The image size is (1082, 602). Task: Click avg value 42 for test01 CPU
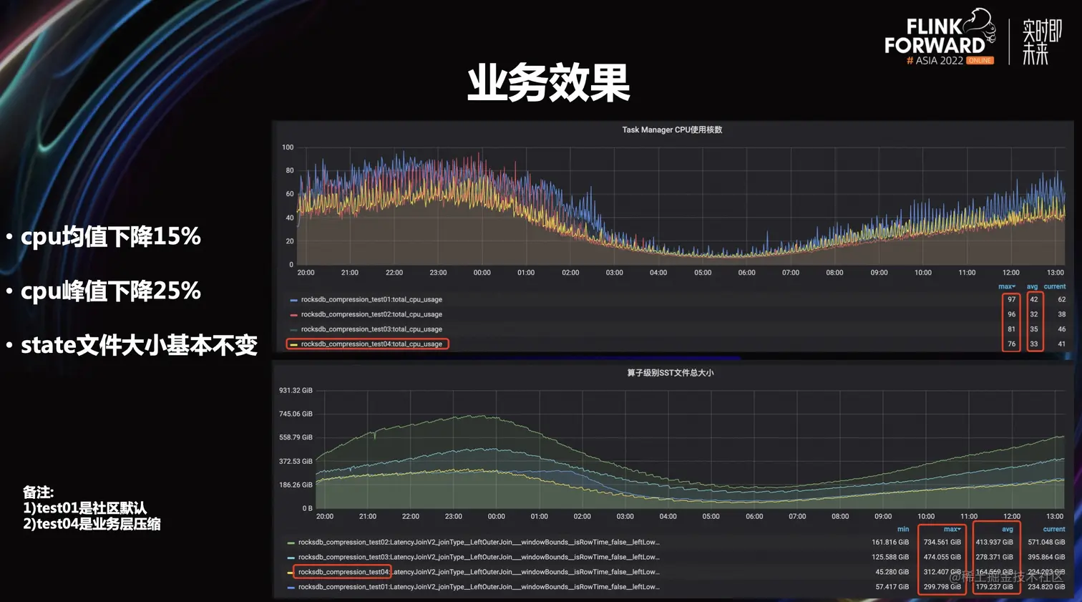pos(1033,300)
